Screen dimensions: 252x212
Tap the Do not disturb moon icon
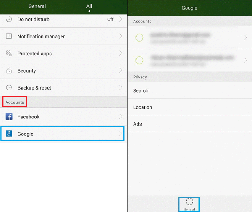point(9,19)
